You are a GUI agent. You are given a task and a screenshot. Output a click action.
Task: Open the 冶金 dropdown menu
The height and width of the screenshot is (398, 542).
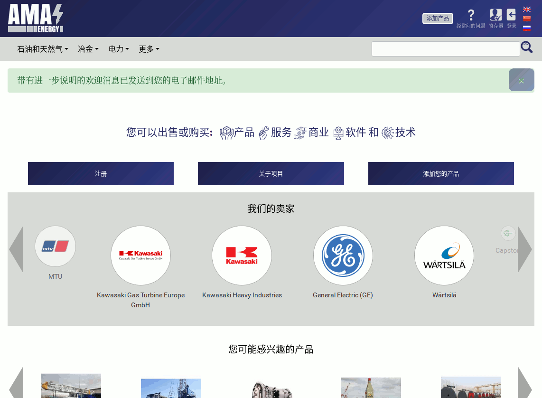[88, 49]
